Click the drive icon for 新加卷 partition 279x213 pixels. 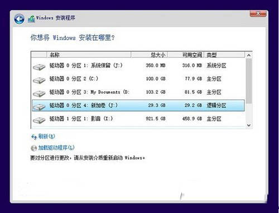point(39,107)
